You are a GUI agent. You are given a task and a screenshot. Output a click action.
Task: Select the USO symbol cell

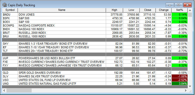pos(10,80)
